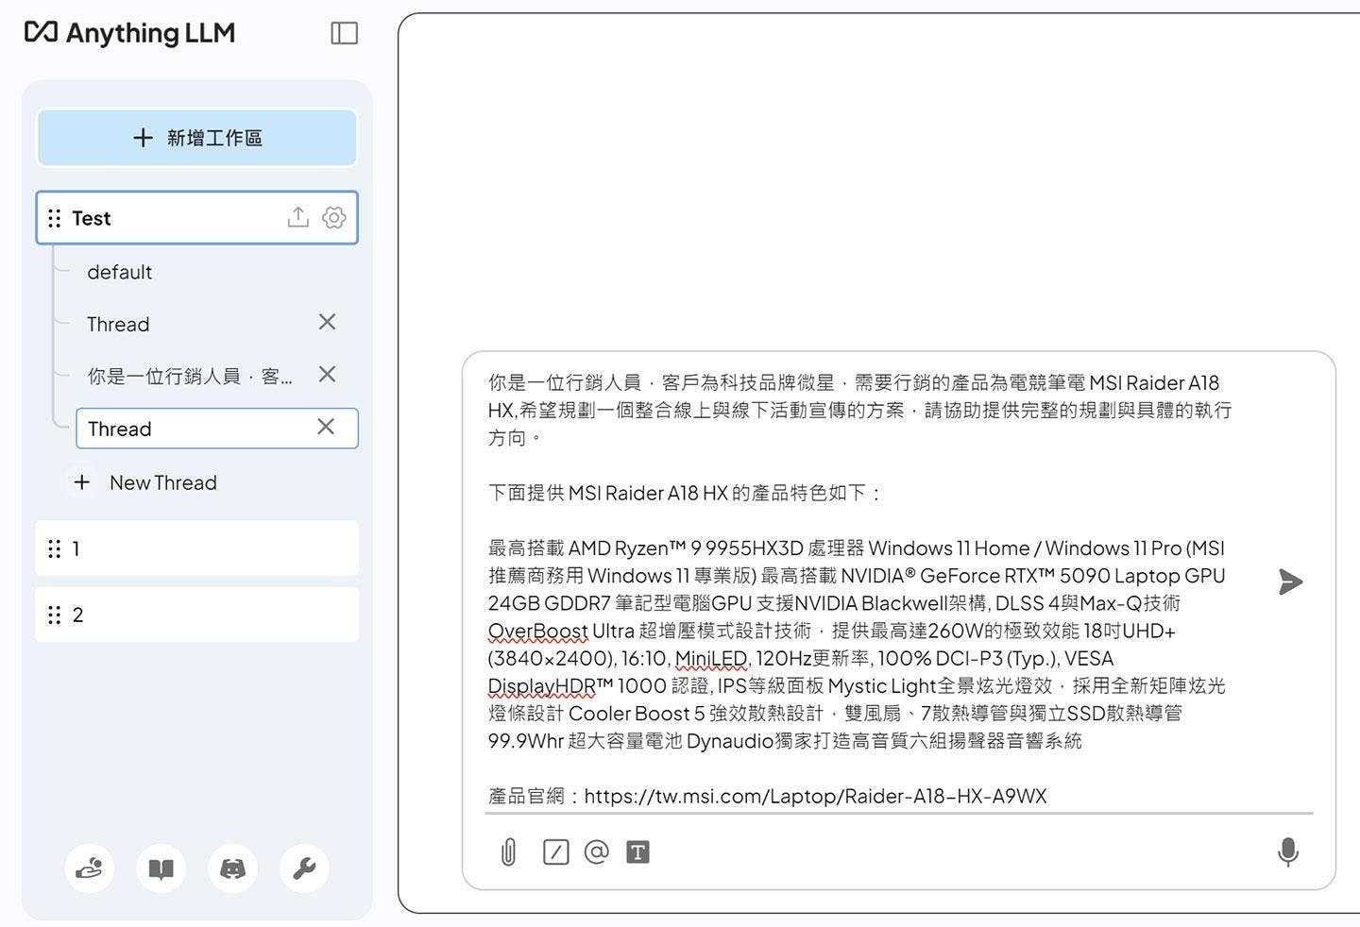
Task: Open workspace 2
Action: tap(197, 615)
